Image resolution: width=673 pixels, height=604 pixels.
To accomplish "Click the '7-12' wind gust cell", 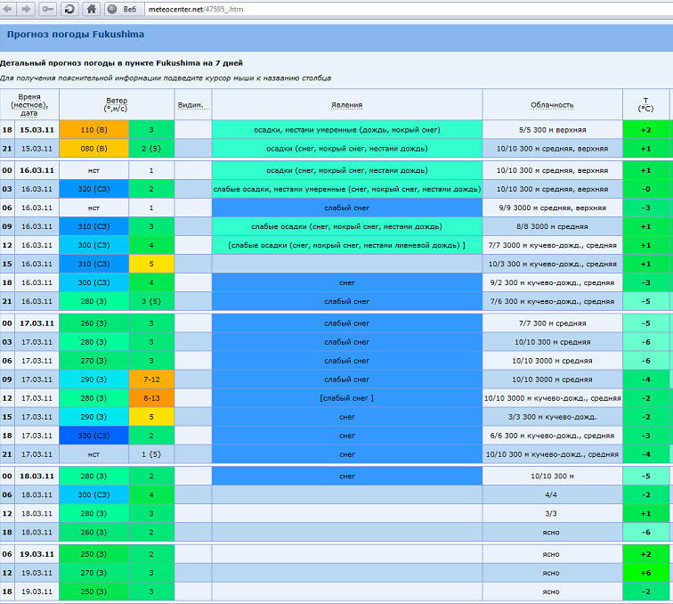I will coord(151,379).
